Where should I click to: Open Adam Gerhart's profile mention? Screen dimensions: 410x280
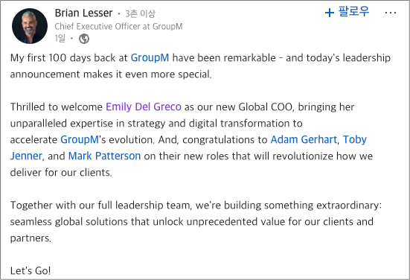(304, 139)
